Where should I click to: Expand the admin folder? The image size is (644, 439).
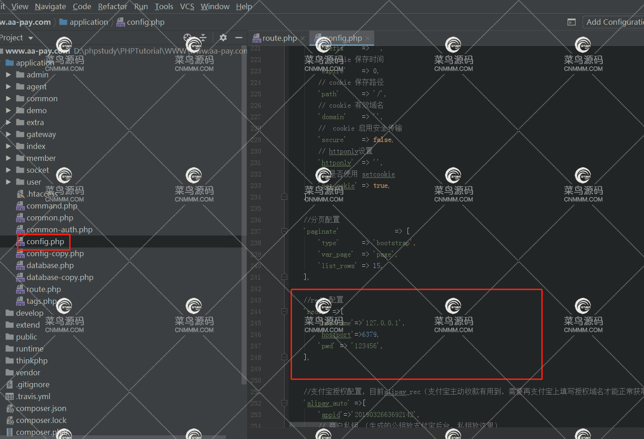tap(8, 75)
